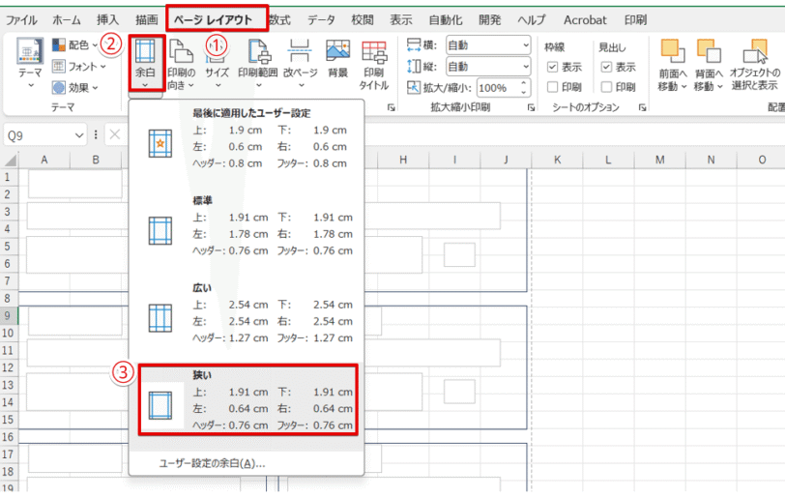785x498 pixels.
Task: Open the ファイル tab
Action: (21, 20)
